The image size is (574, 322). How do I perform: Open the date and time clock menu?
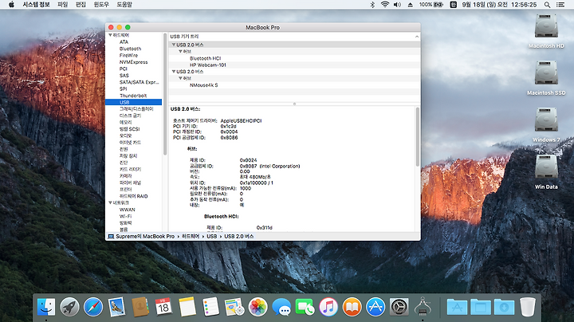[x=499, y=5]
